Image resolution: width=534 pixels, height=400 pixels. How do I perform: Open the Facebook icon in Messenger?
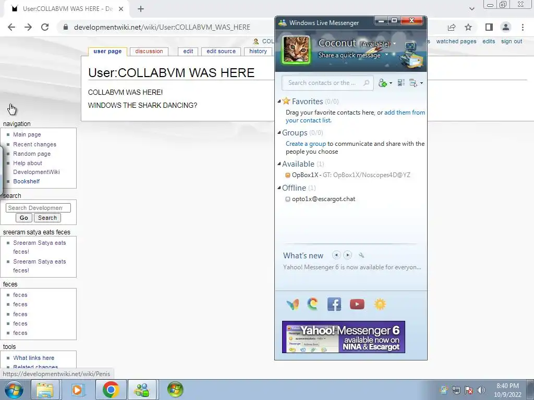[x=334, y=304]
